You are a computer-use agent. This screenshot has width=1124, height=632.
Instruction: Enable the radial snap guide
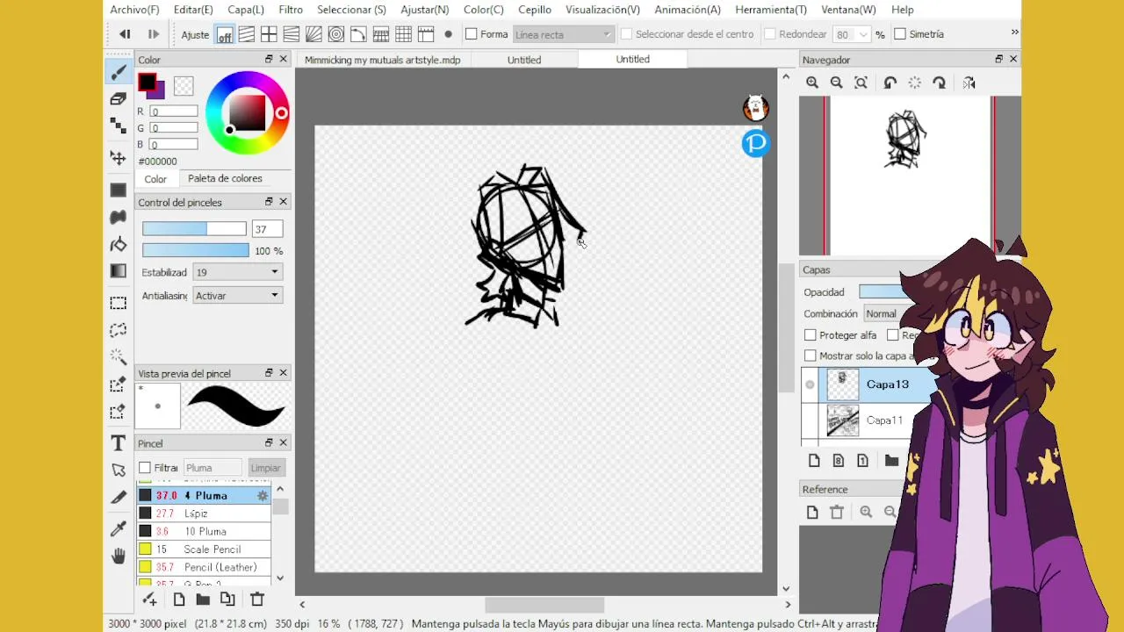point(313,34)
